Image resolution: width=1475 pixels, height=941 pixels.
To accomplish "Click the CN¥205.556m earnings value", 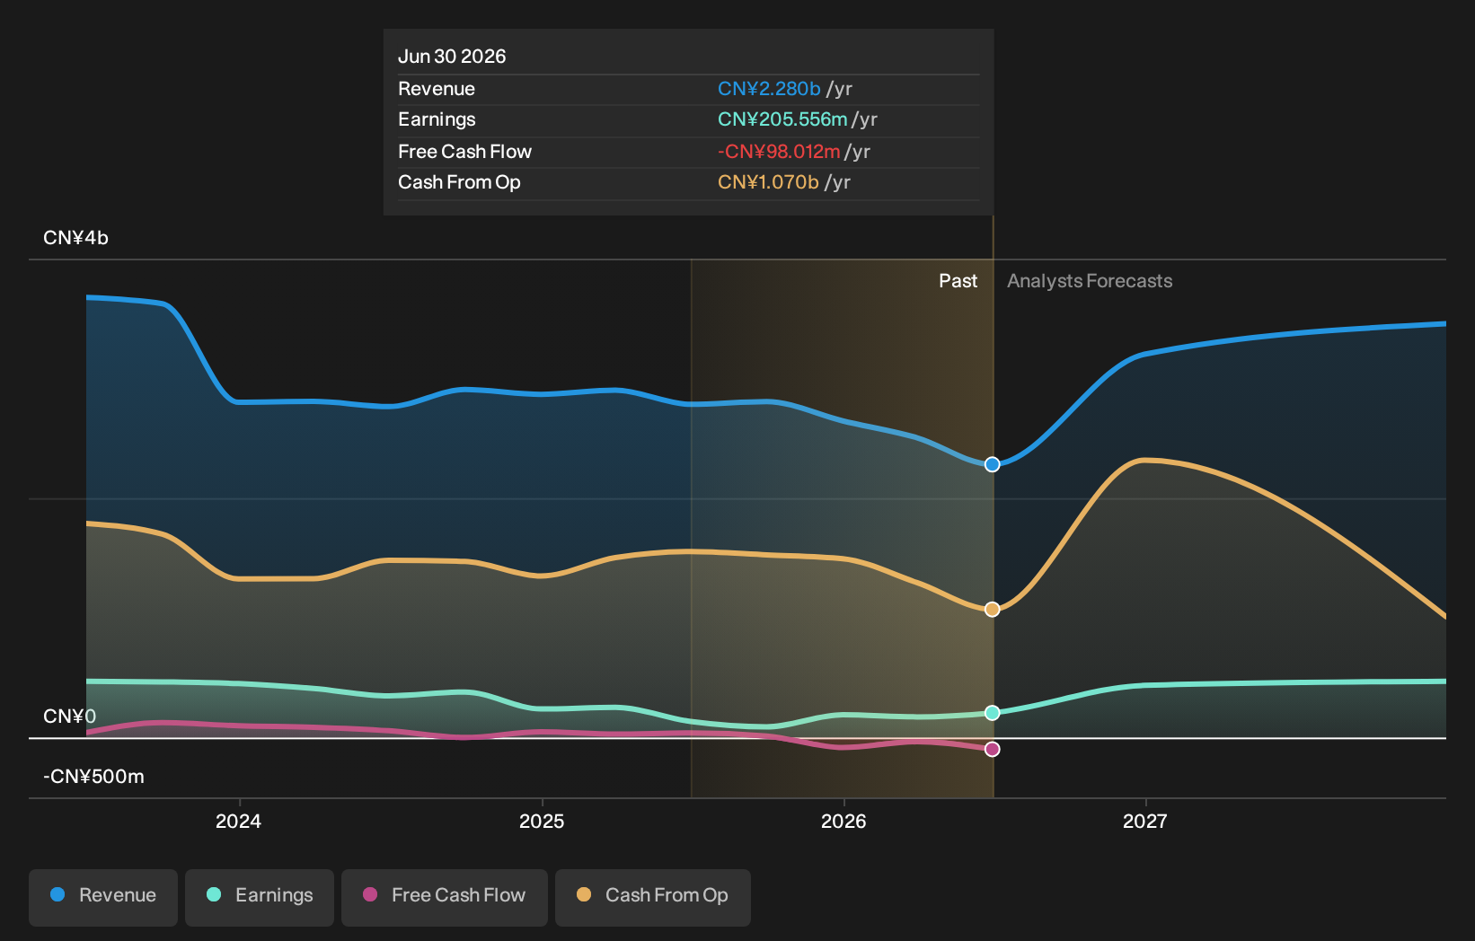I will click(782, 119).
